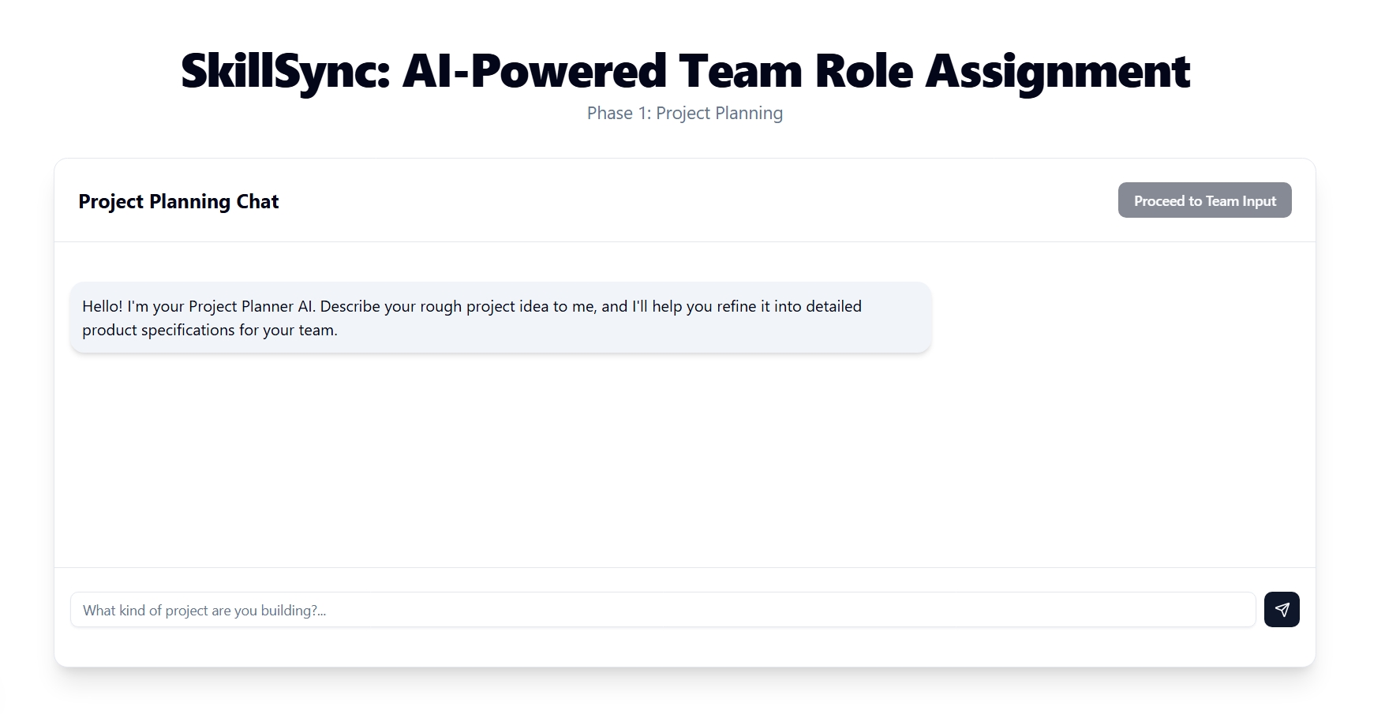Click the gray 'Proceed to Team Input' control
Screen dimensions: 1385x714
pos(1204,200)
